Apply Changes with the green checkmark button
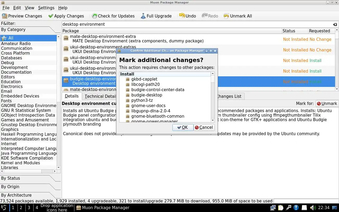339x212 pixels. pyautogui.click(x=66, y=16)
